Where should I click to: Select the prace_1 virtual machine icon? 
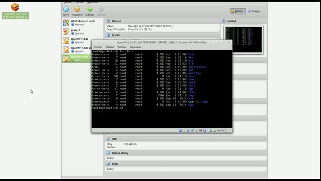[66, 32]
